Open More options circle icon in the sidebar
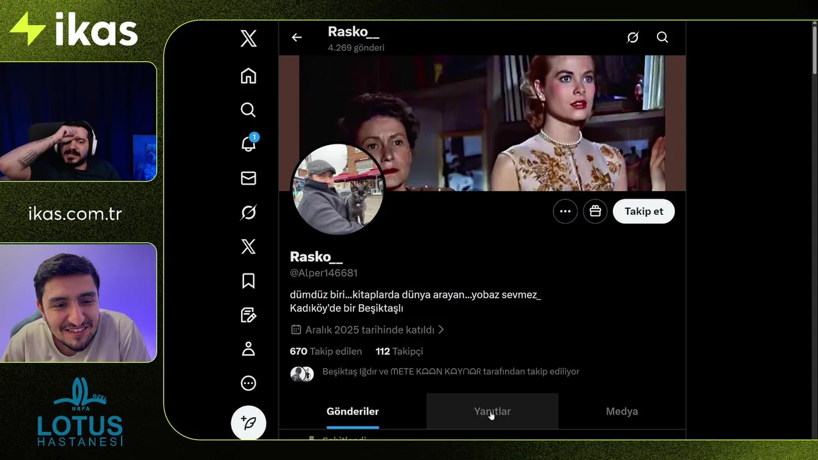This screenshot has height=460, width=818. click(x=249, y=383)
